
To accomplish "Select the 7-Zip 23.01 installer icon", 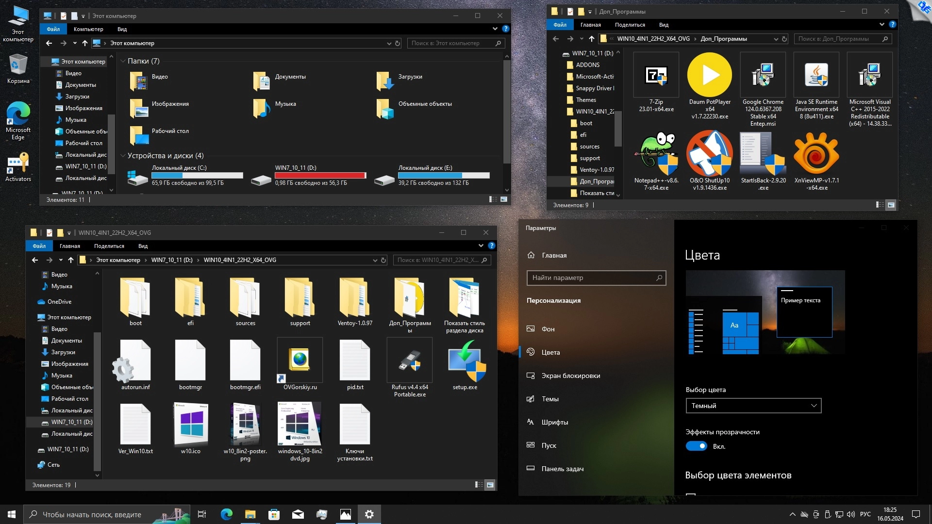I will click(x=656, y=75).
